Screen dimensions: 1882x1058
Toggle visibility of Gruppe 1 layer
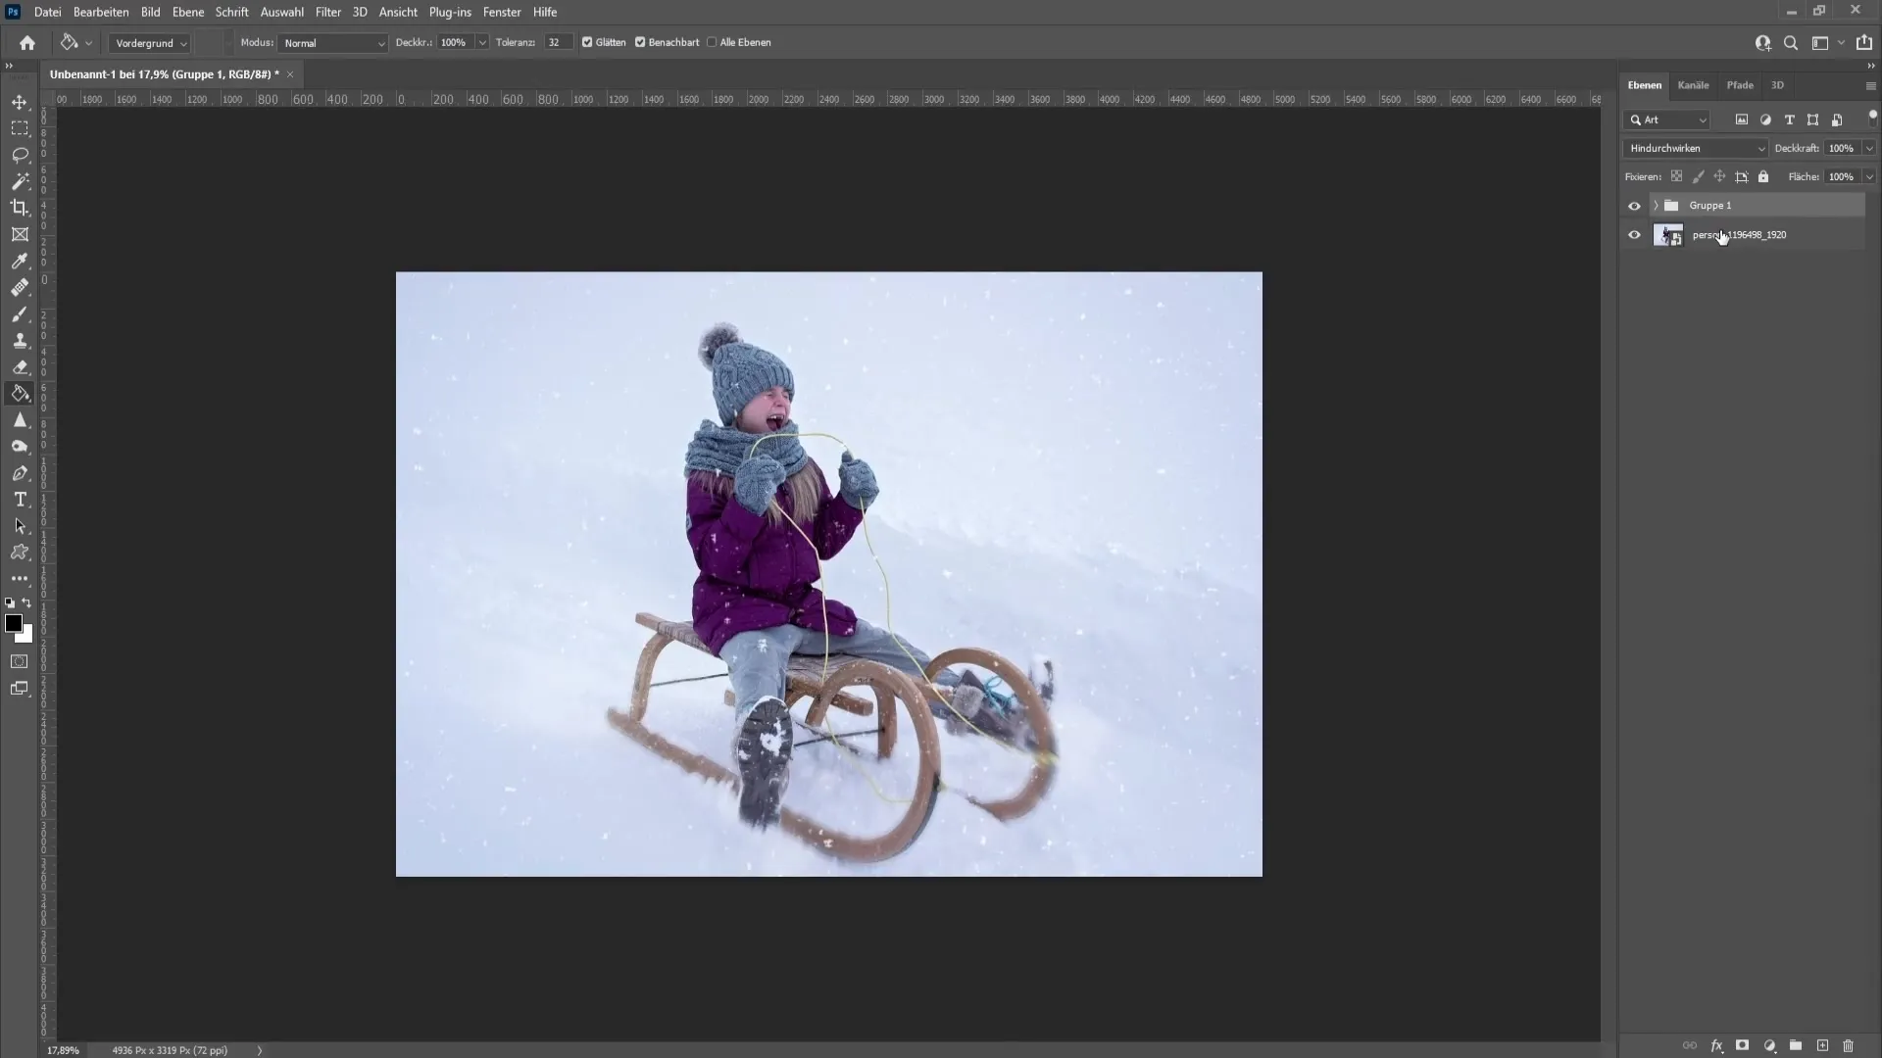(1632, 204)
